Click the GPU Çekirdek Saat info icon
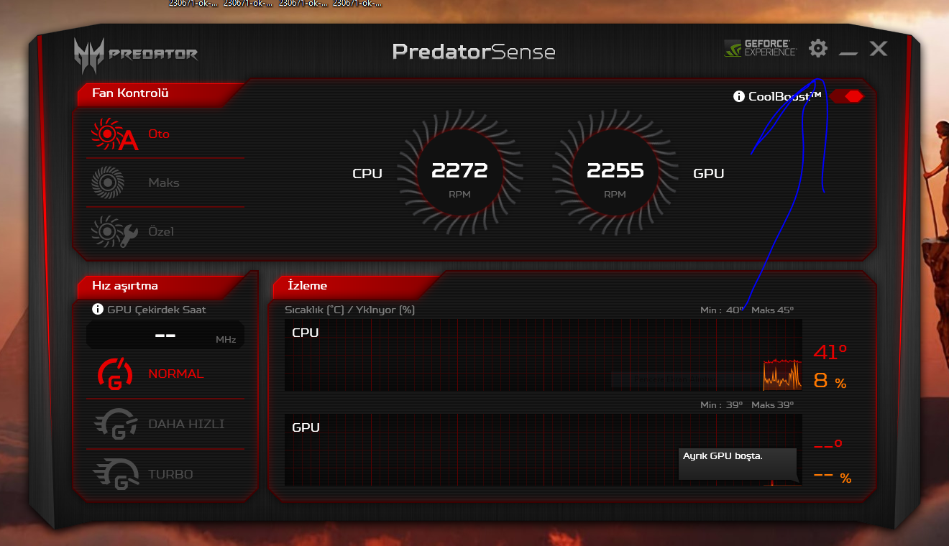Screen dimensions: 949x546 98,310
